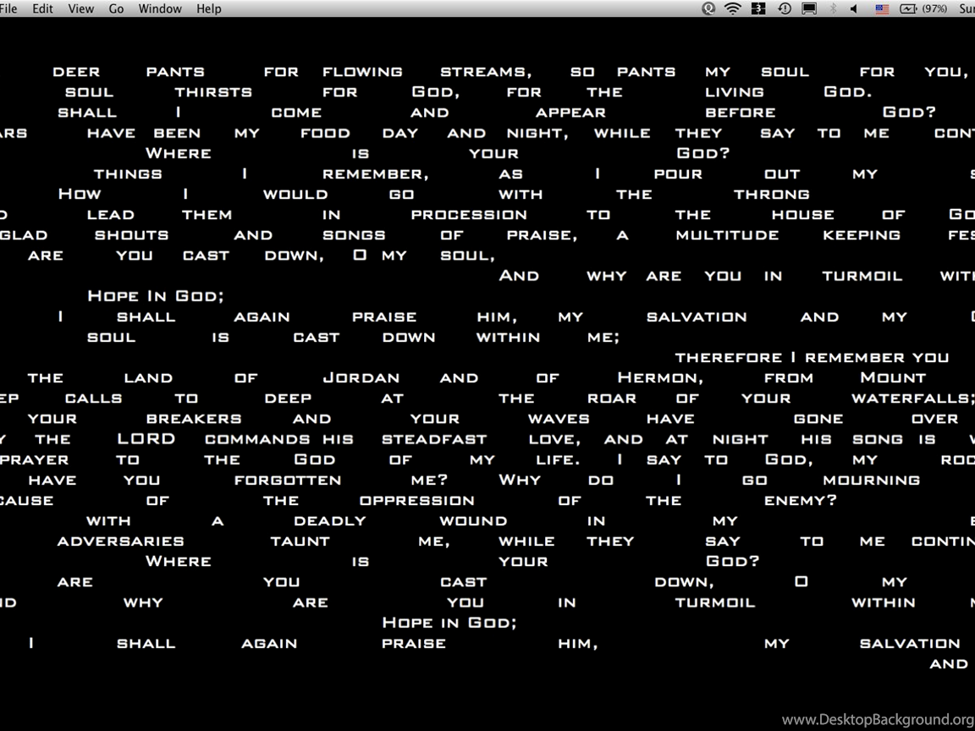Click the Spaces number 3 icon
This screenshot has height=731, width=975.
pyautogui.click(x=759, y=8)
